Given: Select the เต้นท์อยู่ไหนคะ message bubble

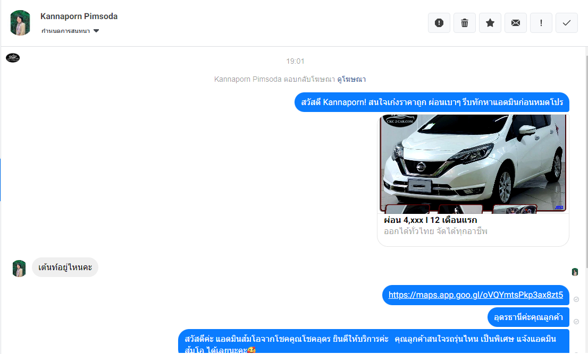Looking at the screenshot, I should coord(65,267).
